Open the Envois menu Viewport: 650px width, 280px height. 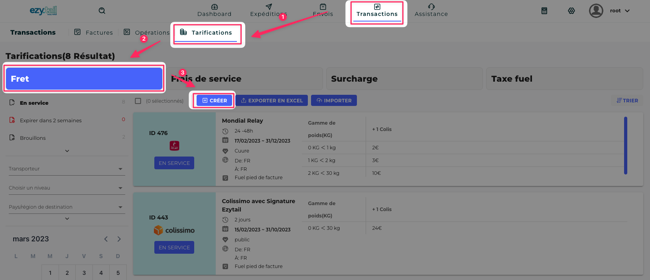pyautogui.click(x=323, y=11)
